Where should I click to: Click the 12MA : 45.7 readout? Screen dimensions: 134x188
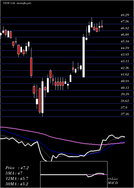tap(17, 179)
